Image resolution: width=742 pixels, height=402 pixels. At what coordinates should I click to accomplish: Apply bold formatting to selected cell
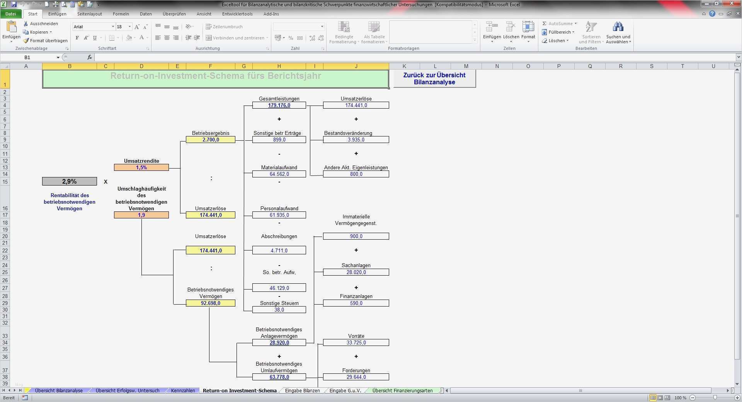(77, 38)
